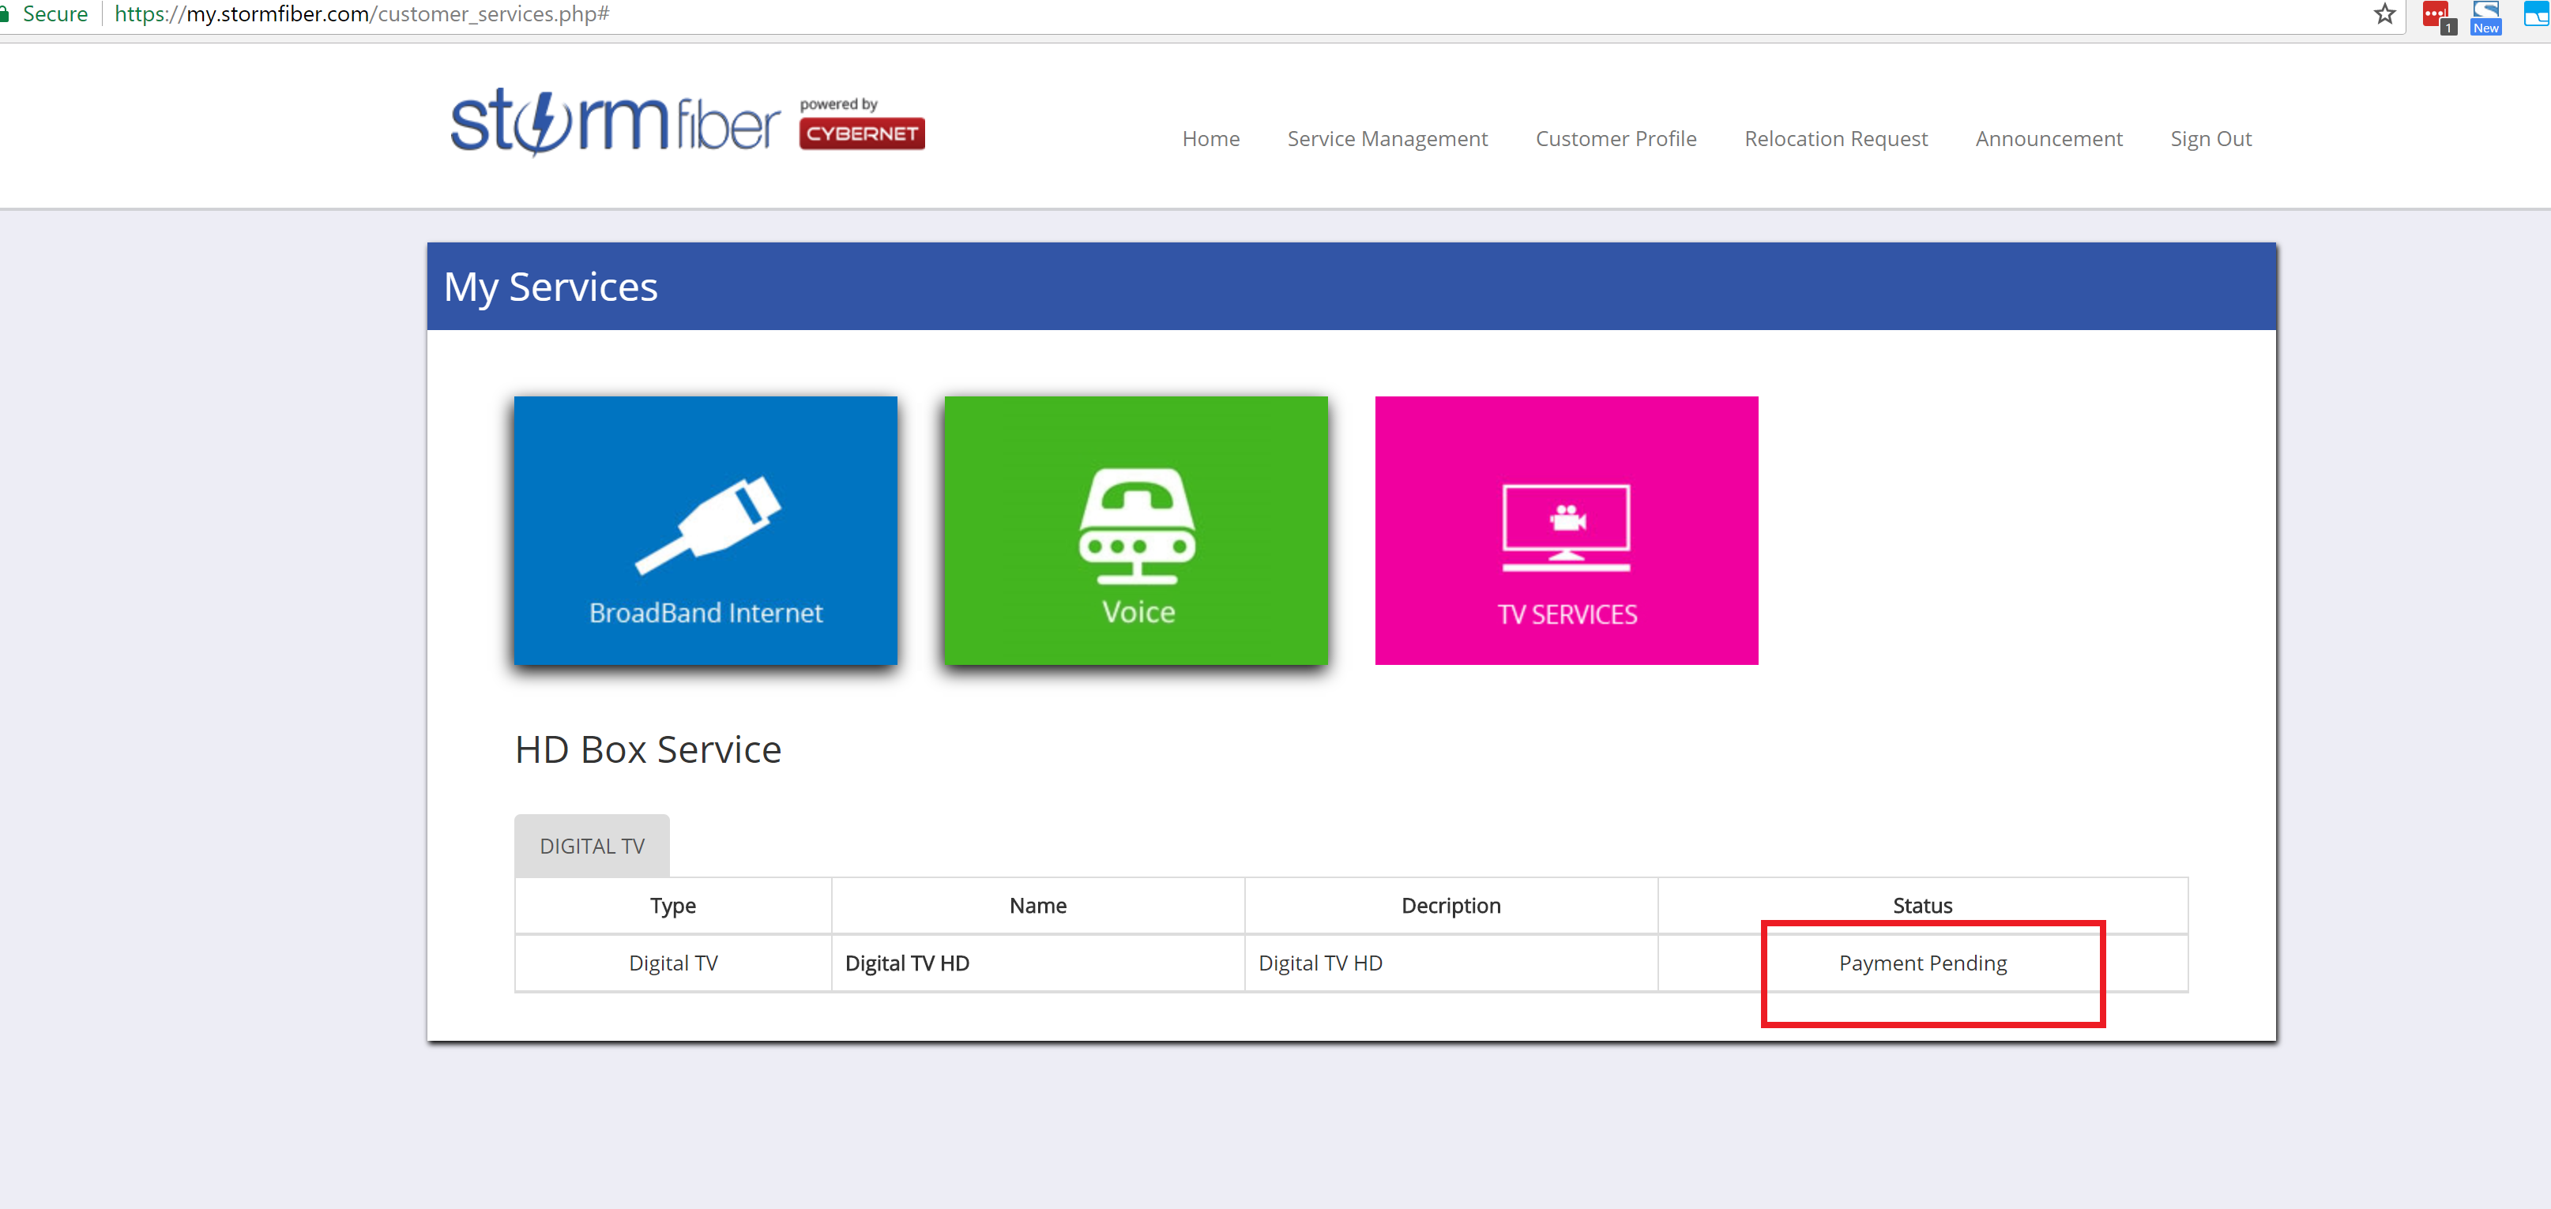
Task: Click the Secure site info indicator
Action: click(46, 14)
